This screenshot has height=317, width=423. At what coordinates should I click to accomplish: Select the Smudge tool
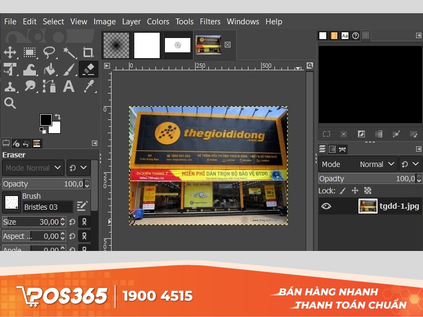coord(30,87)
